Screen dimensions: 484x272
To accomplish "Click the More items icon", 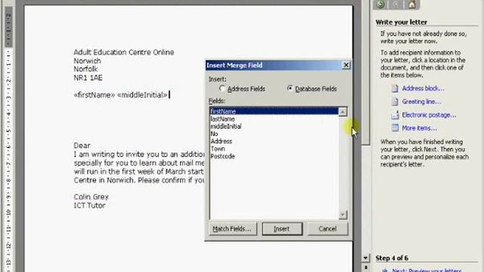I will tap(395, 128).
